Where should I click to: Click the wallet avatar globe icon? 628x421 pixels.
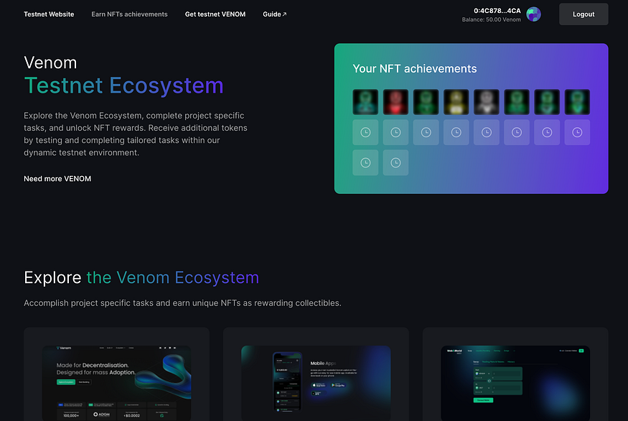click(533, 14)
